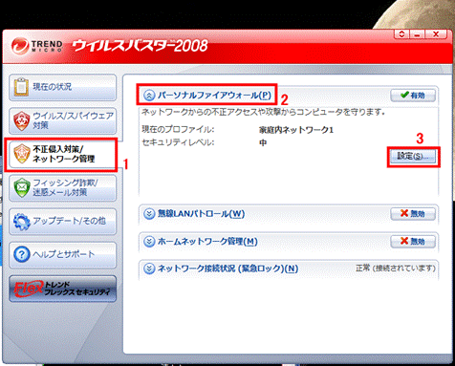
Task: Click the 正常 (接続されています) status text
Action: pos(396,269)
